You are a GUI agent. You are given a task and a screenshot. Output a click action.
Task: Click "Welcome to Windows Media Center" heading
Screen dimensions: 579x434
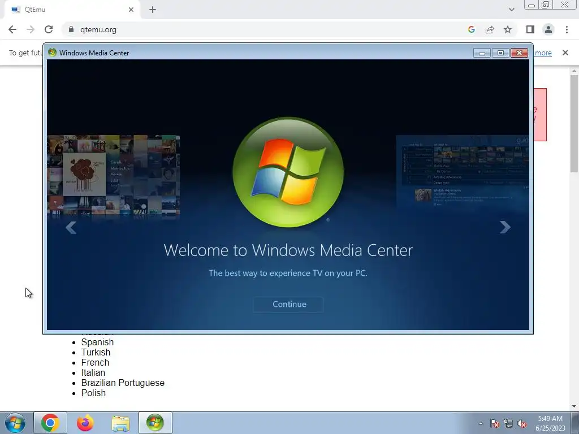click(288, 250)
